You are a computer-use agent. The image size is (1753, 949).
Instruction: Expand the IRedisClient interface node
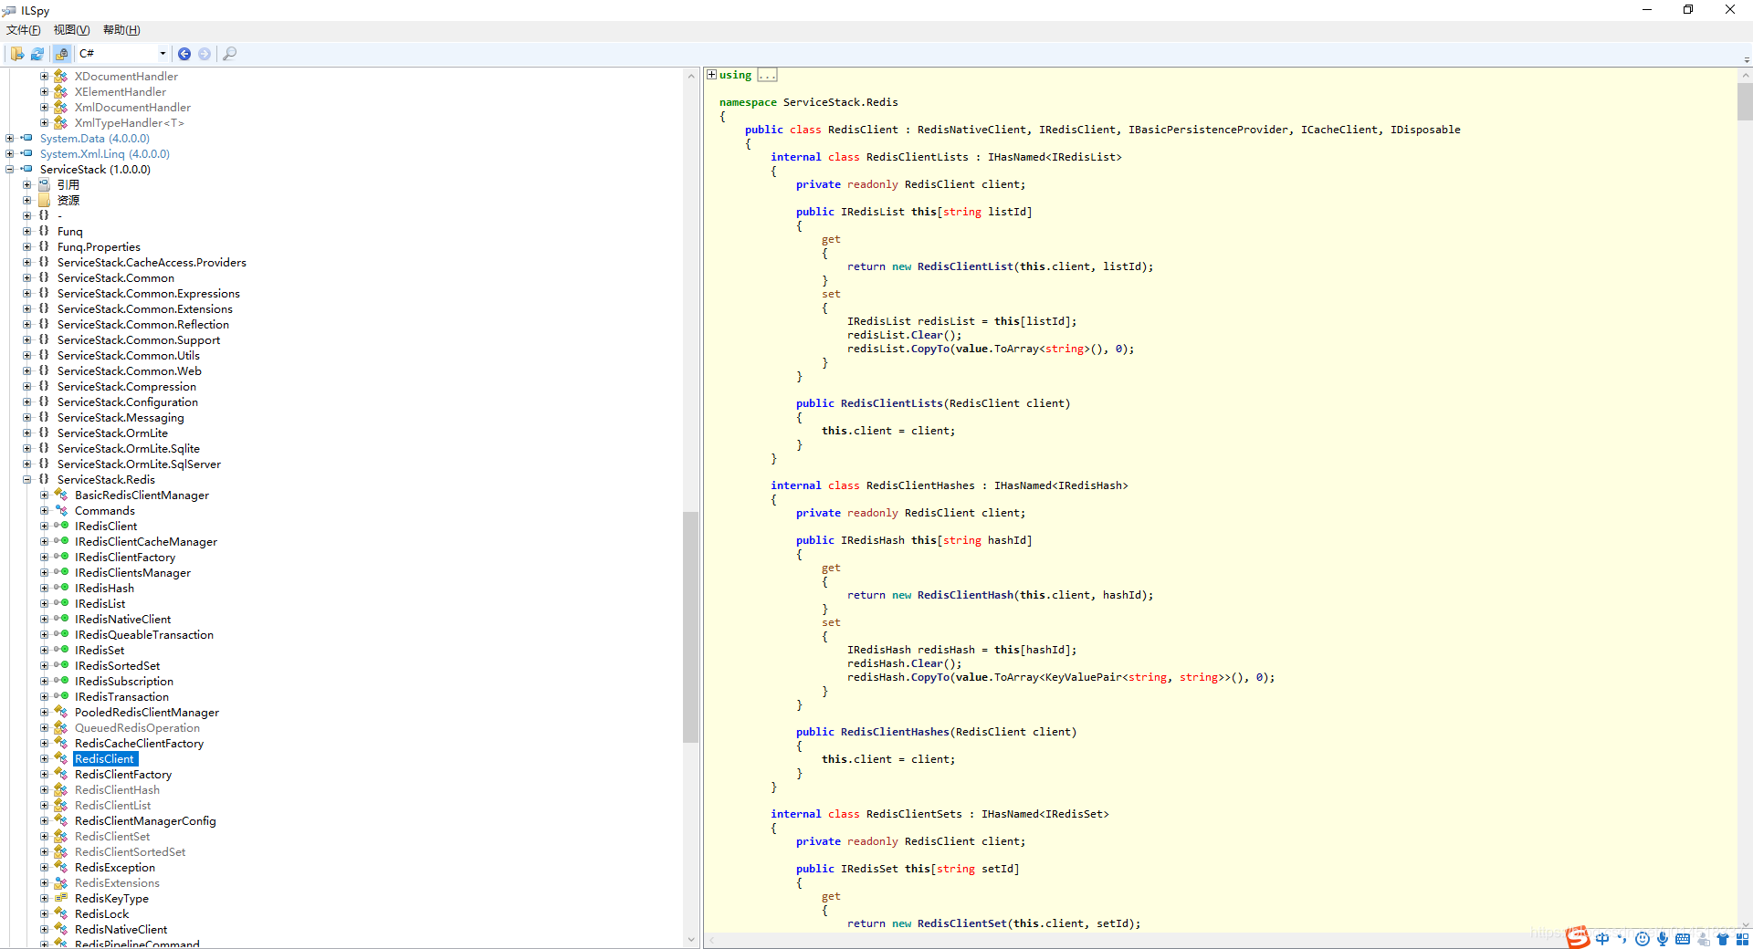pyautogui.click(x=45, y=527)
